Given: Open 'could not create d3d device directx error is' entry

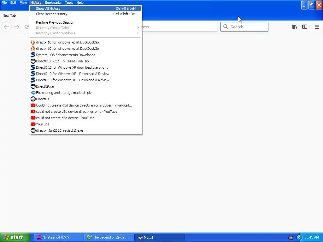Looking at the screenshot, I should [85, 112].
